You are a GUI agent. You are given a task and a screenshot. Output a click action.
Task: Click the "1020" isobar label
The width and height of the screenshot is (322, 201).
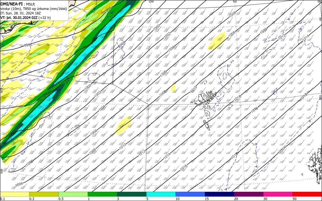(x=281, y=151)
